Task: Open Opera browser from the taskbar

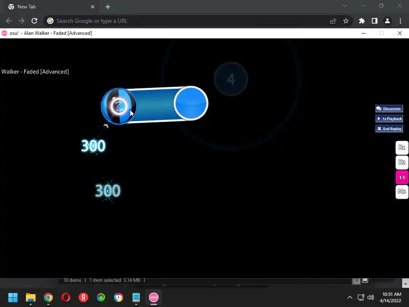Action: [66, 297]
